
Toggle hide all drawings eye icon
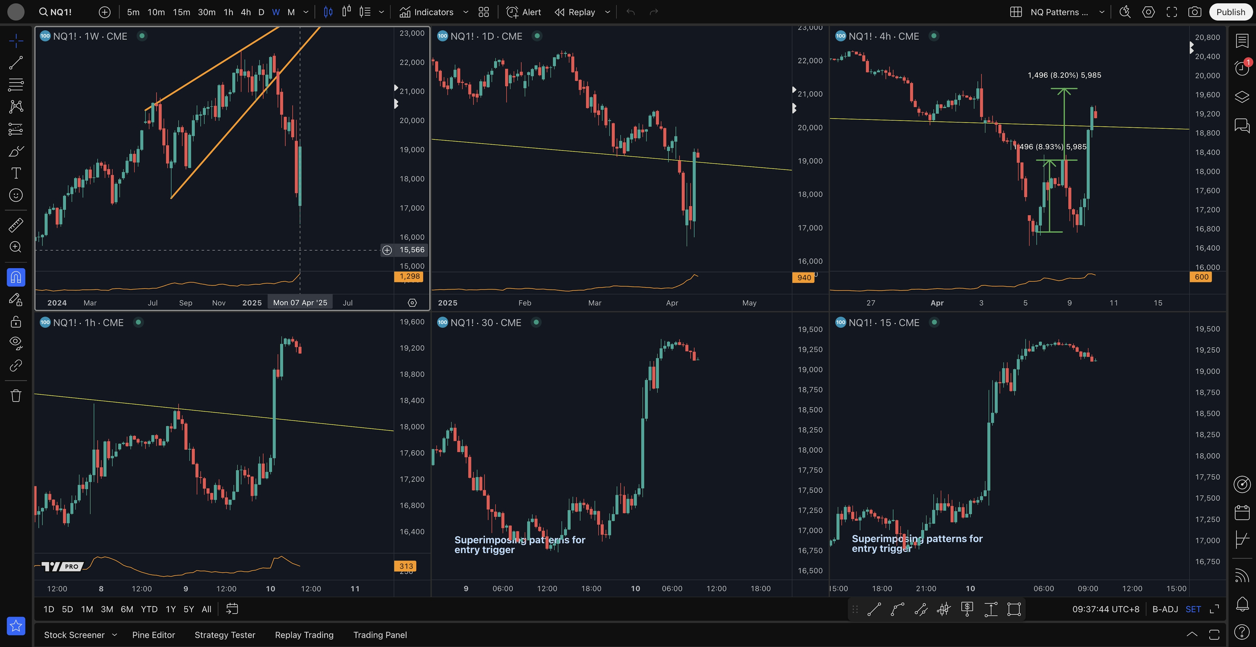pos(16,343)
